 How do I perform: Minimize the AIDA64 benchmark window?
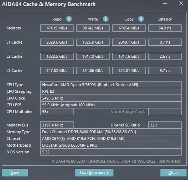[165, 3]
